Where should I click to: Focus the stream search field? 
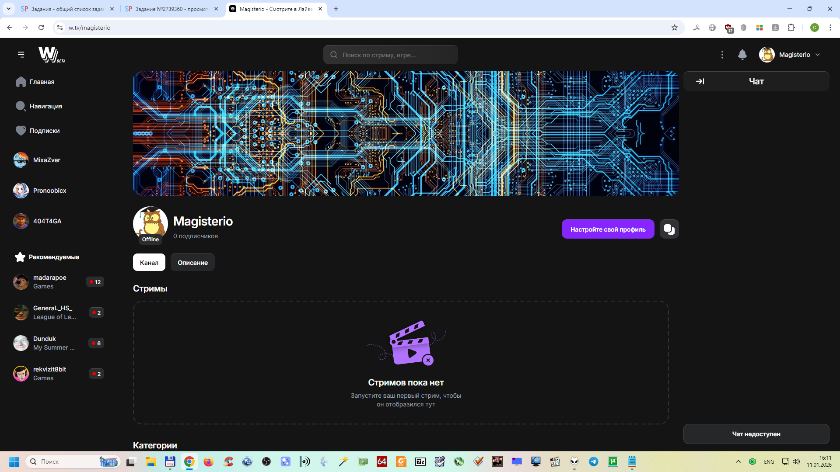pos(390,55)
